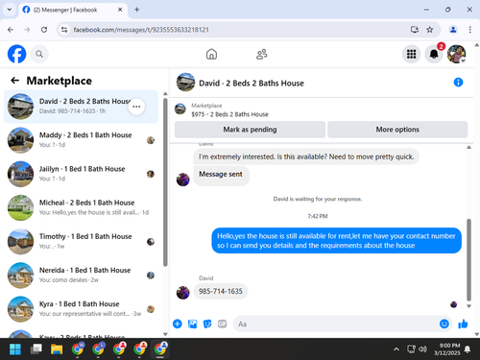
Task: Open site information icon in address bar
Action: pos(64,30)
